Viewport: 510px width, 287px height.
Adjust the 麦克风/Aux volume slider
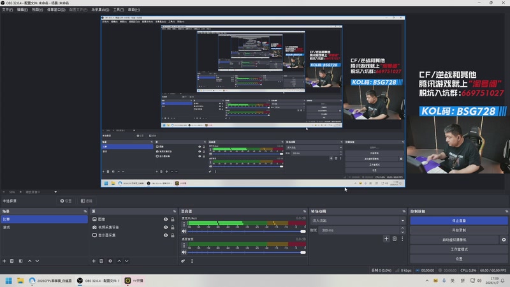tap(247, 232)
